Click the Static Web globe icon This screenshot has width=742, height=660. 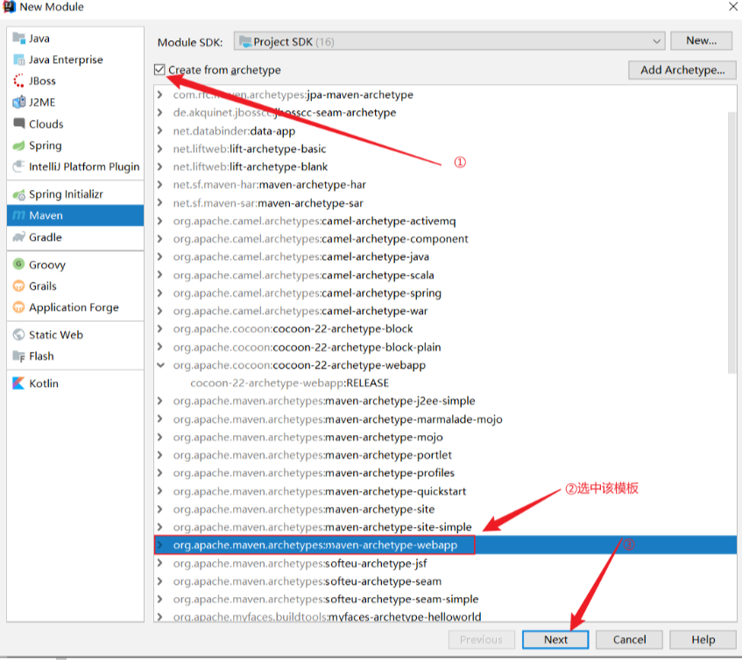click(x=19, y=334)
